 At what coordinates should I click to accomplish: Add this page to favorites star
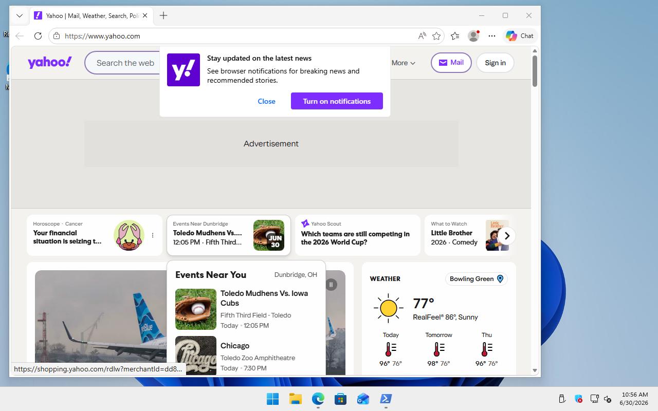436,36
